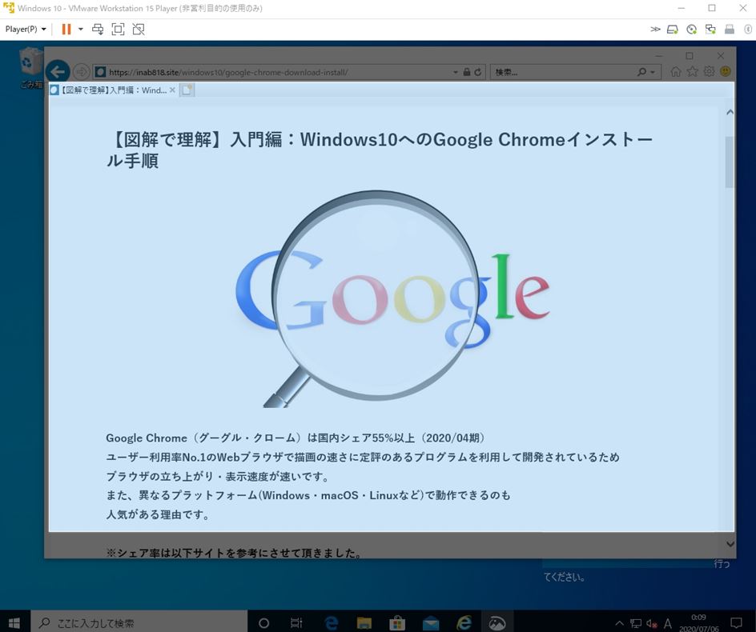Screen dimensions: 756x632
Task: Go to Internet Explorer home page
Action: [x=676, y=72]
